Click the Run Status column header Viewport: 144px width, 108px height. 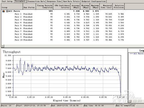[x=29, y=6]
